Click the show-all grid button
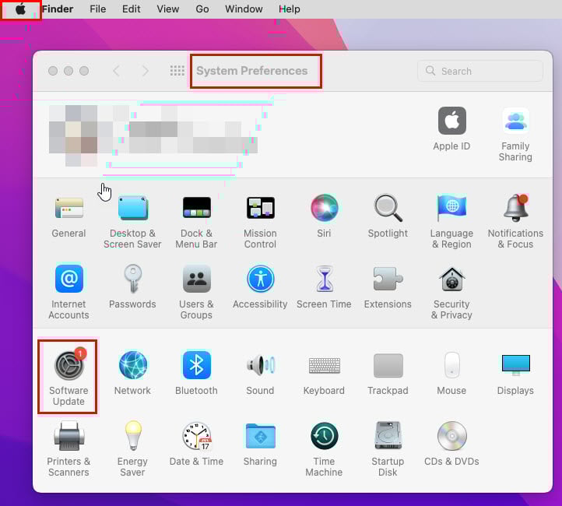Image resolution: width=562 pixels, height=506 pixels. pos(177,71)
